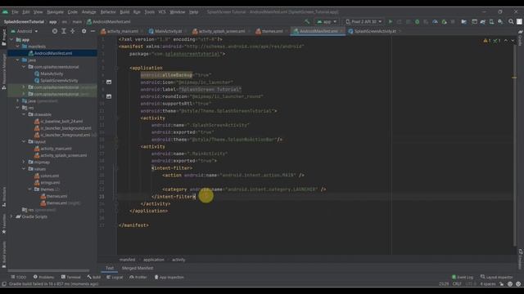Click the Make Project hammer icon

(x=307, y=22)
